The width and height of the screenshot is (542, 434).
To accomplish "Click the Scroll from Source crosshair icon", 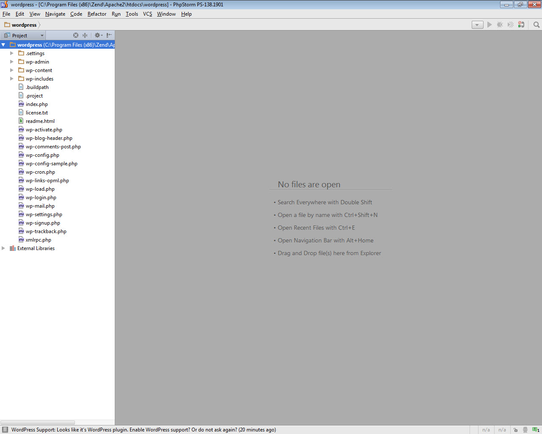I will coord(76,36).
